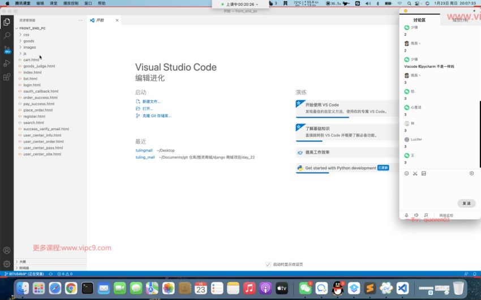Image resolution: width=481 pixels, height=300 pixels.
Task: Open WeChat from the dock
Action: [x=305, y=288]
